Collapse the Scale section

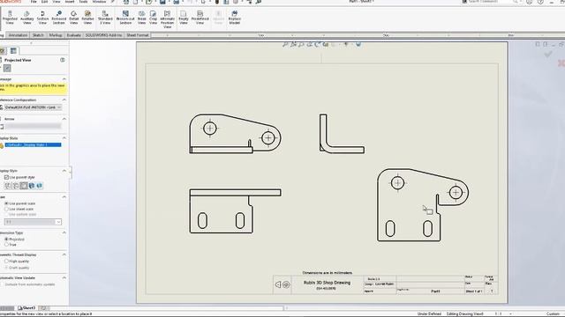pyautogui.click(x=64, y=197)
